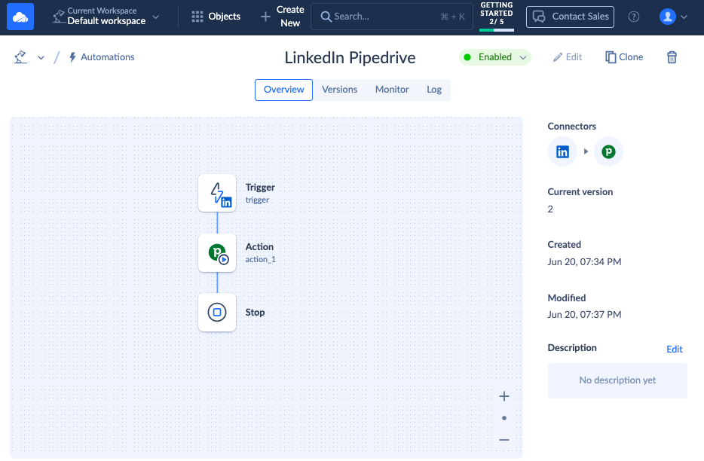Click the Pipedrive connector icon
704x461 pixels.
pos(608,151)
